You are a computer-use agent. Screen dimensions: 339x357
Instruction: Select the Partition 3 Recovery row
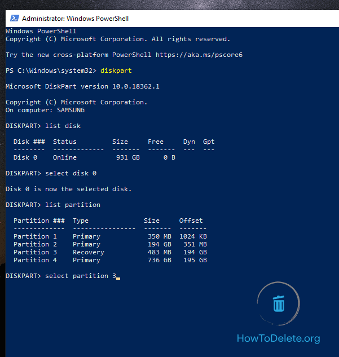(x=110, y=252)
